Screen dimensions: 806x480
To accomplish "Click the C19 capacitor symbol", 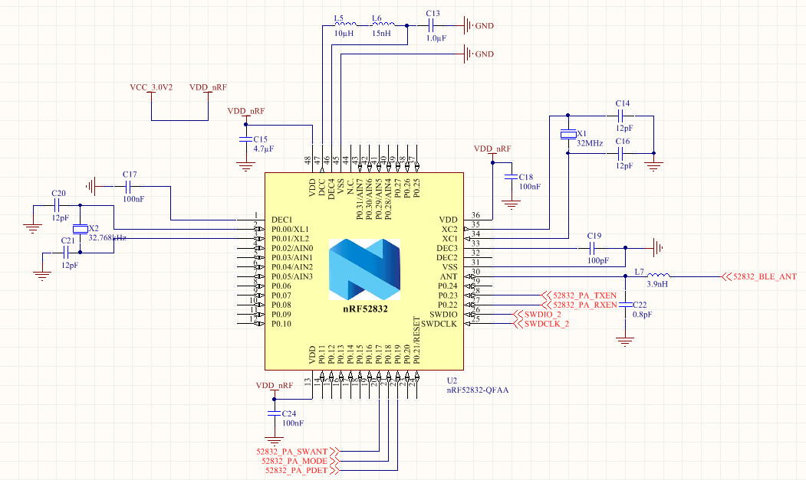I will point(592,248).
